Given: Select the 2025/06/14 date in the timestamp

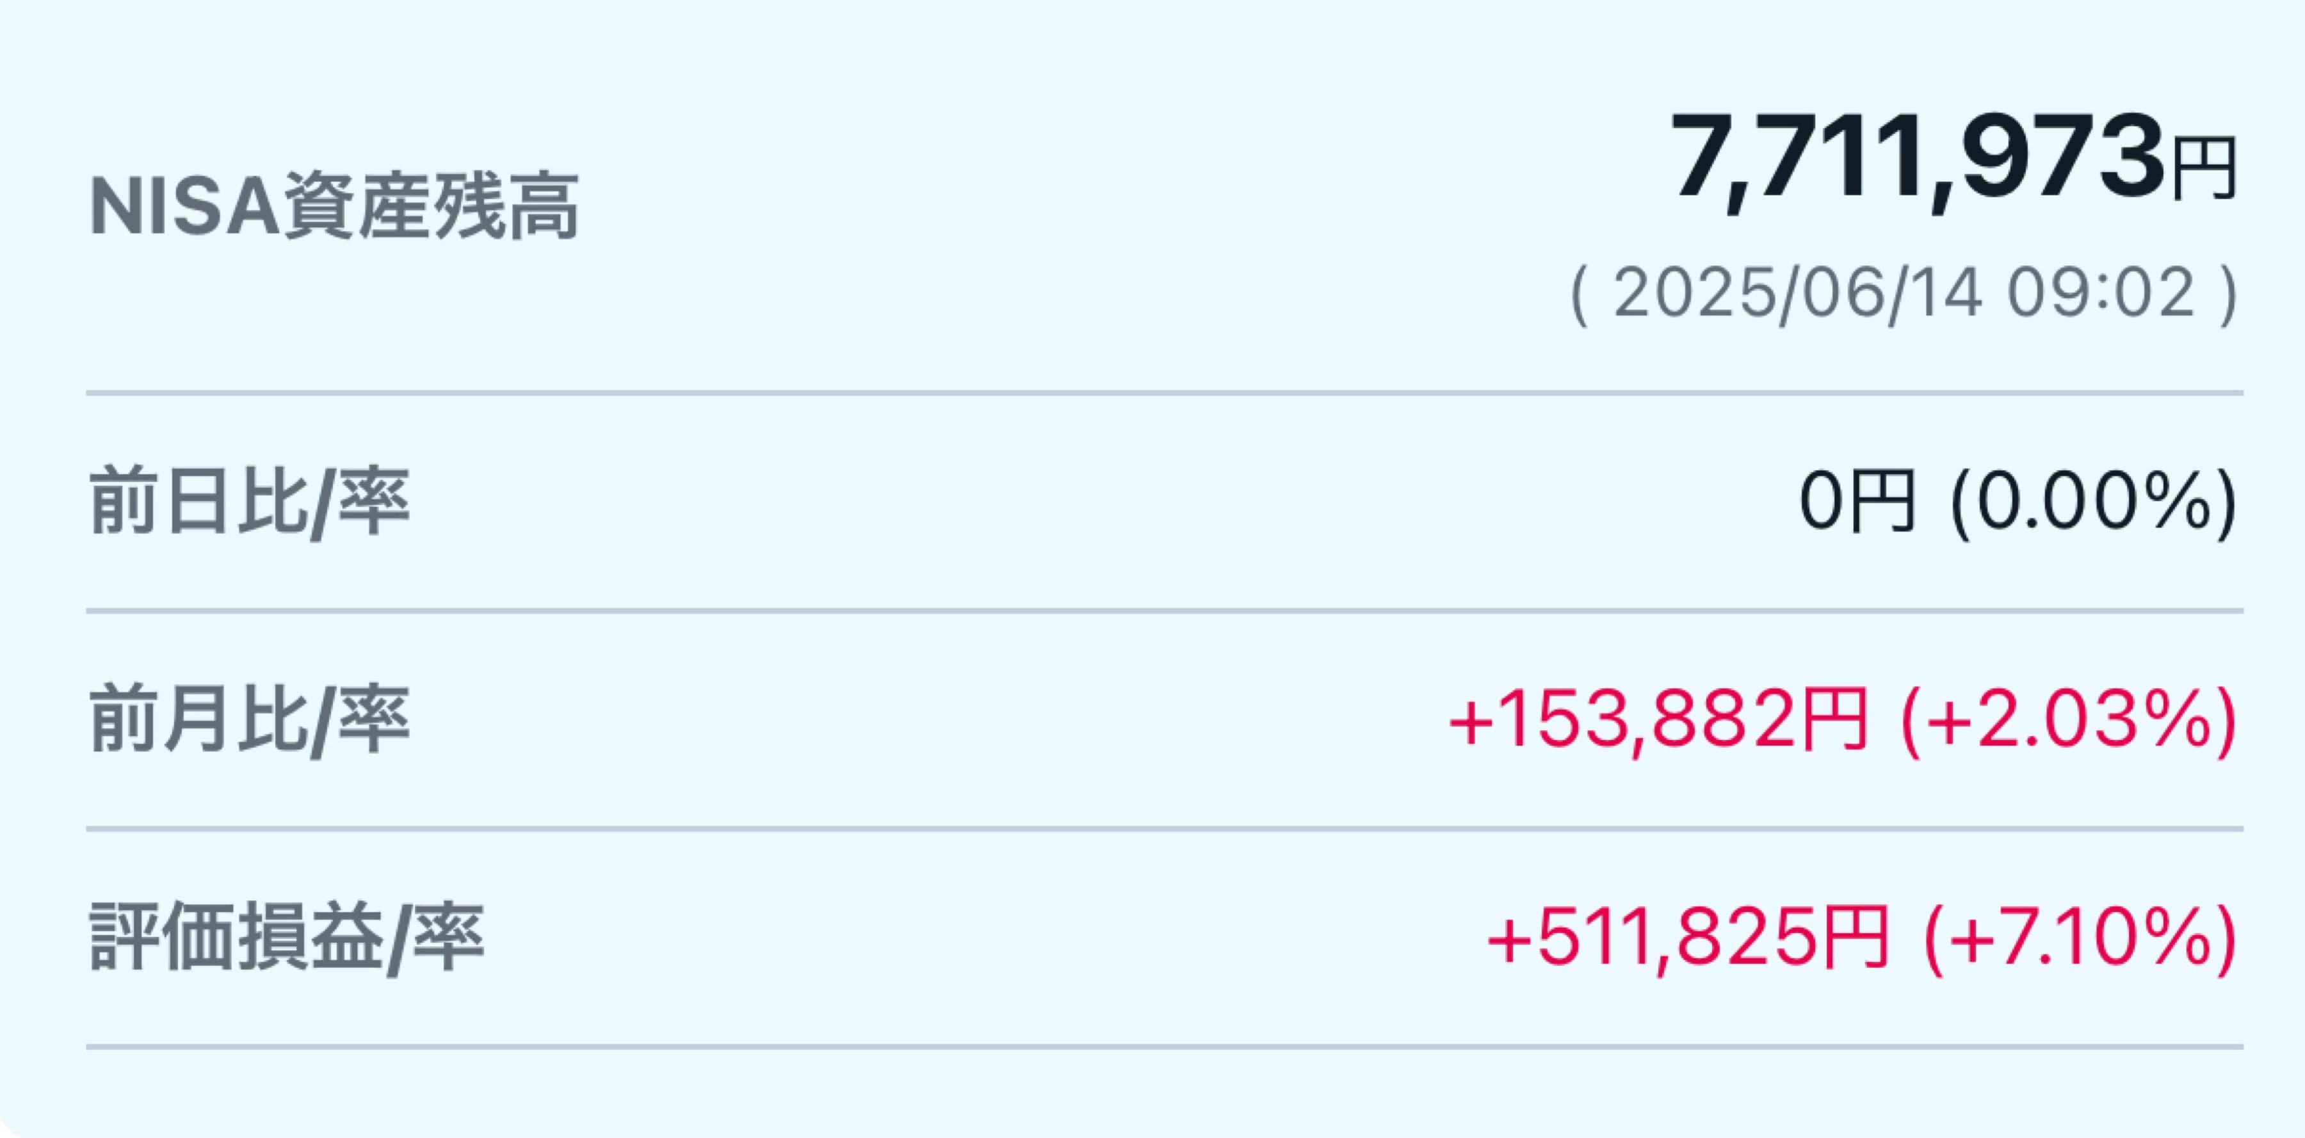Looking at the screenshot, I should pyautogui.click(x=1797, y=293).
